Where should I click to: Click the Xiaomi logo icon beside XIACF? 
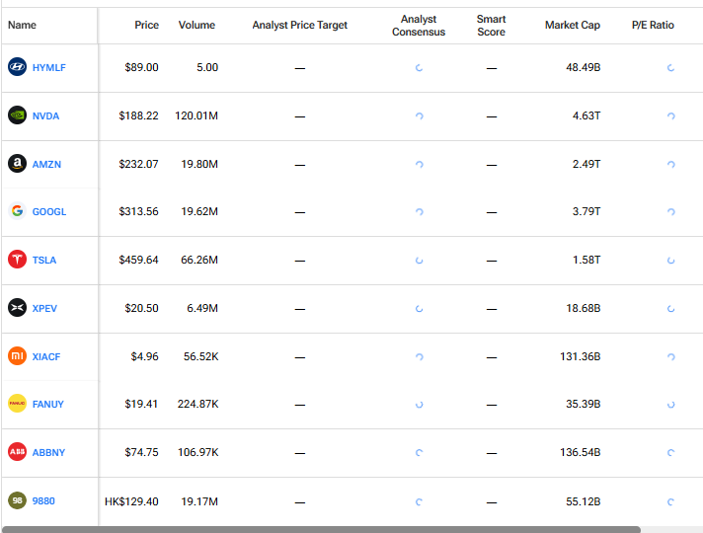[17, 356]
